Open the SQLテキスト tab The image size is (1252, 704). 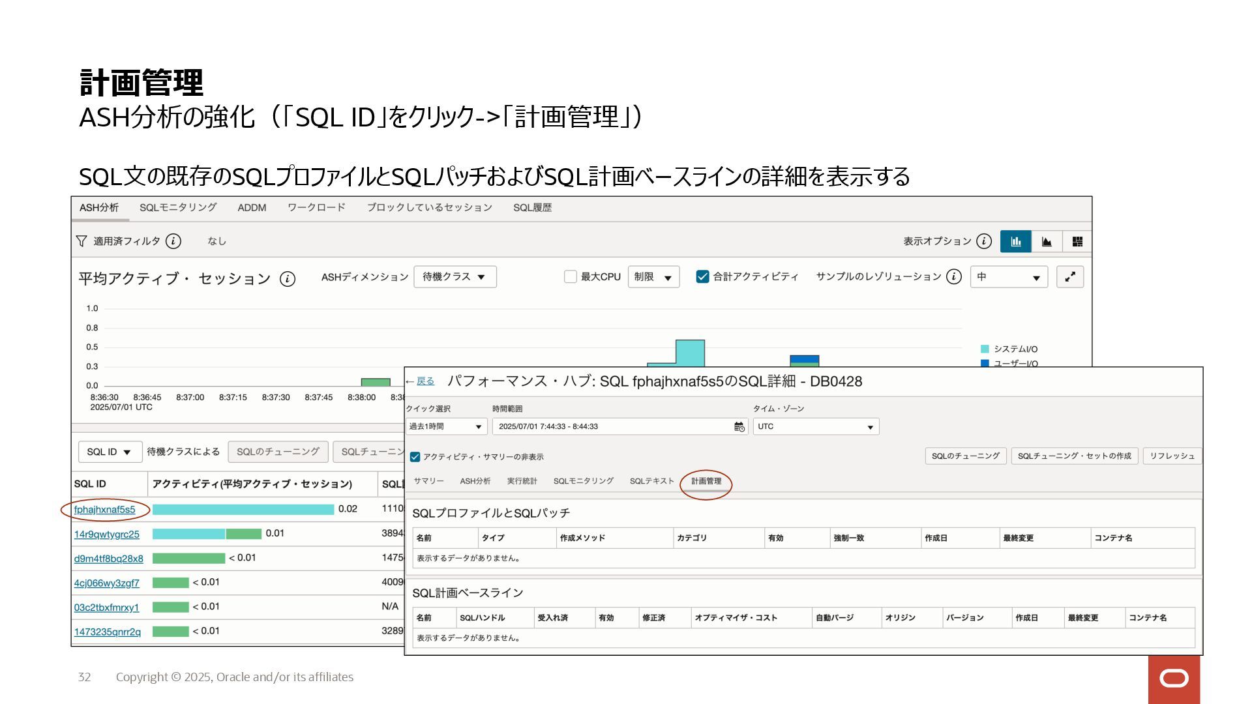tap(652, 481)
